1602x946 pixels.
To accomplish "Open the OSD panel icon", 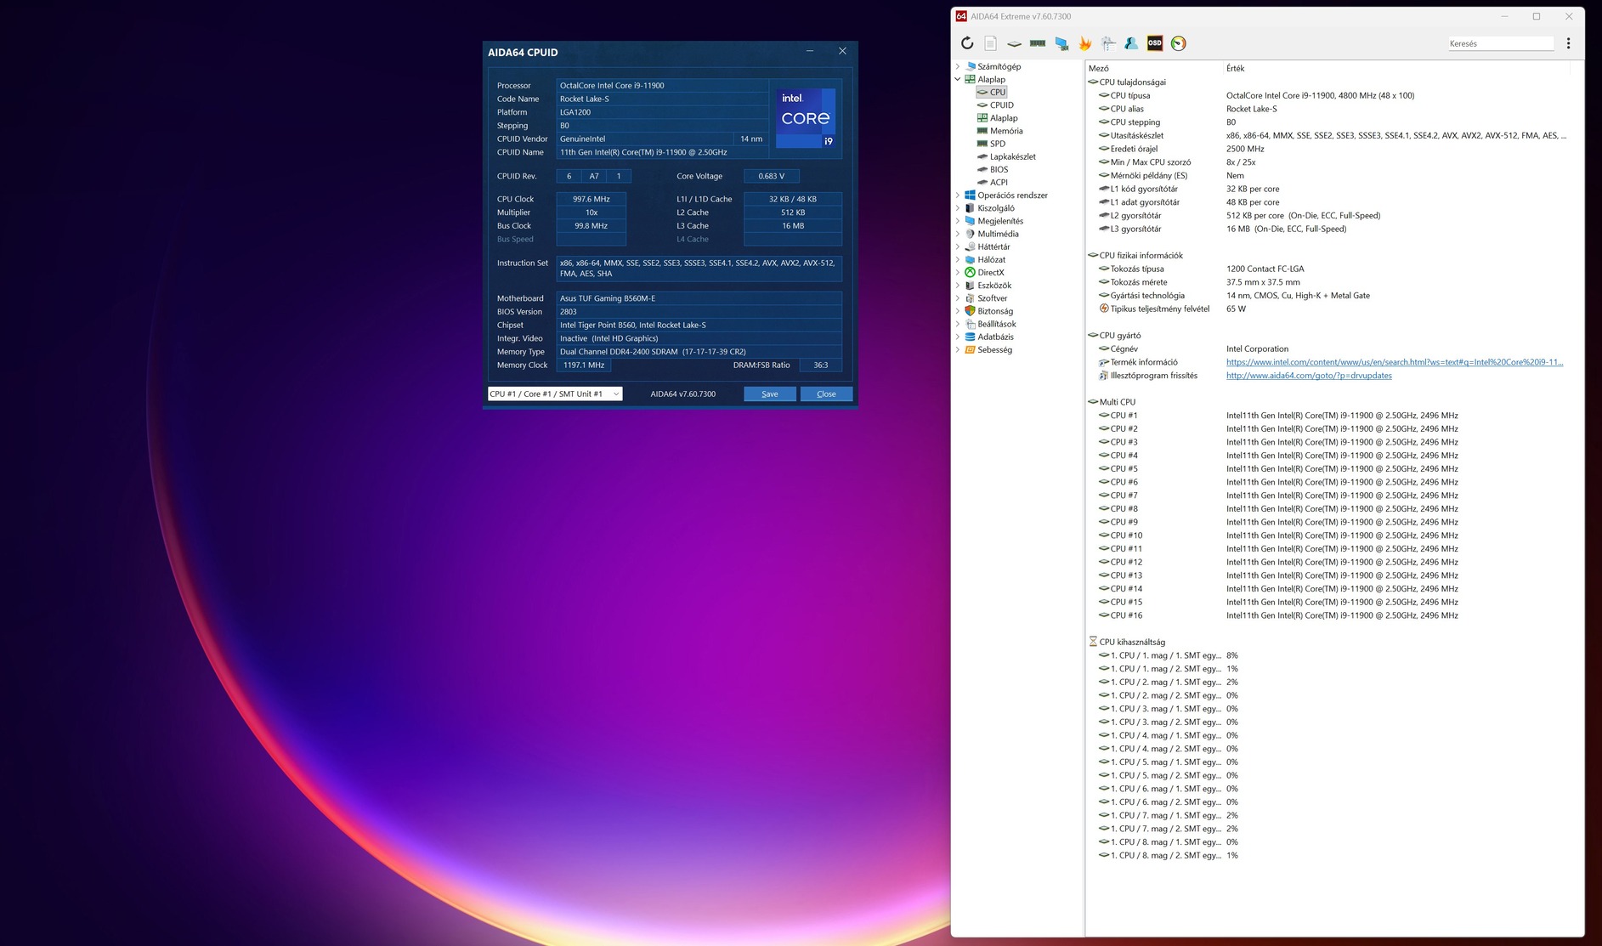I will (x=1155, y=43).
